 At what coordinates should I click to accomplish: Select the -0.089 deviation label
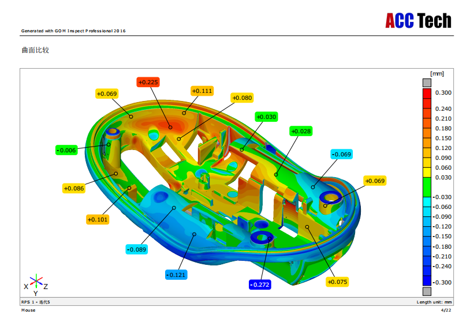click(136, 249)
